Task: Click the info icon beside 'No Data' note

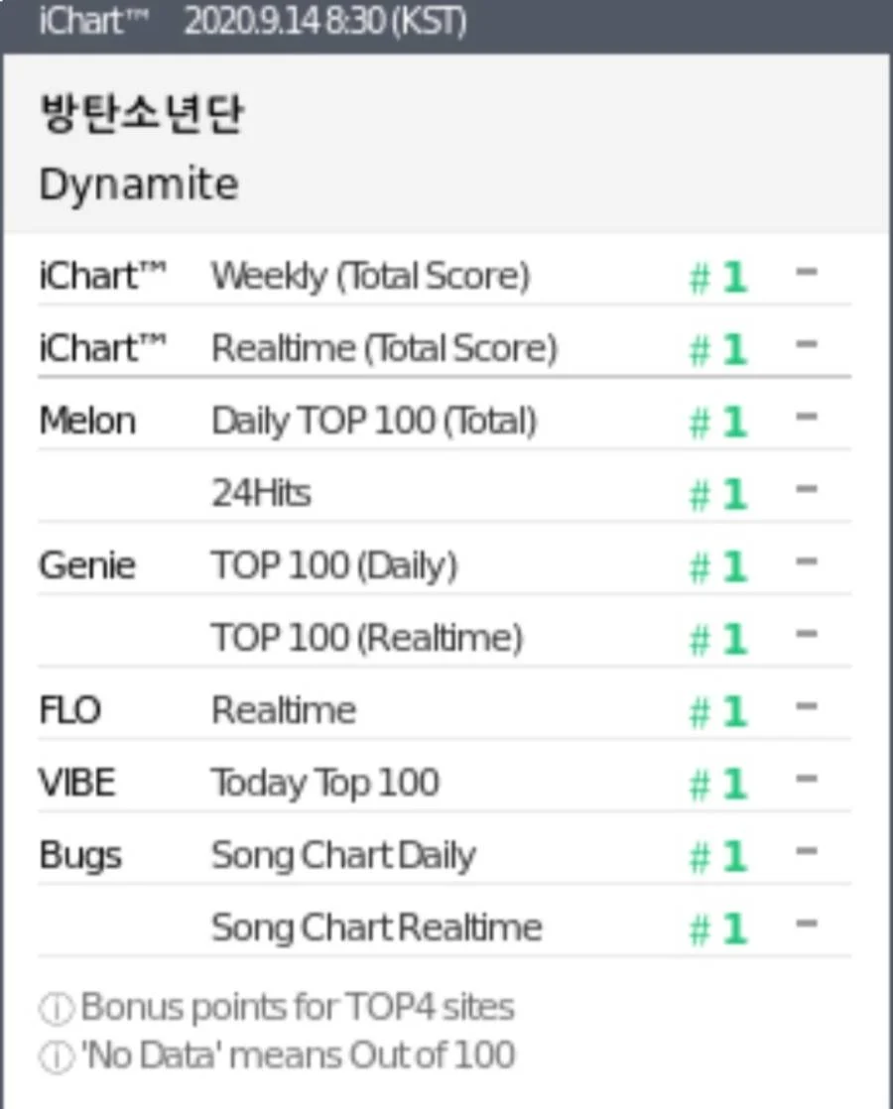Action: tap(57, 1056)
